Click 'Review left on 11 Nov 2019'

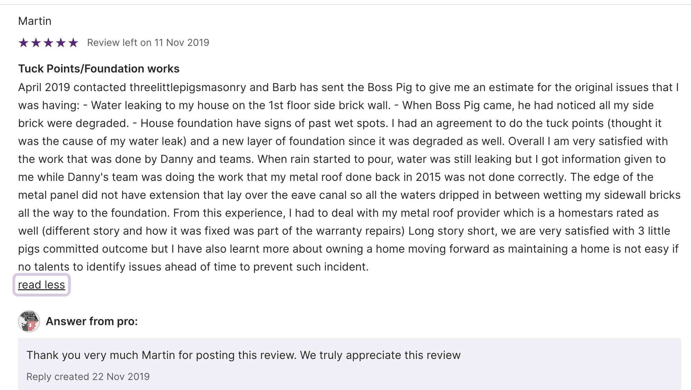click(148, 42)
